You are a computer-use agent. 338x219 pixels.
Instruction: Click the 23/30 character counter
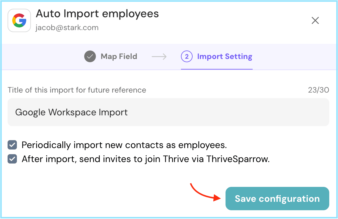pos(318,90)
